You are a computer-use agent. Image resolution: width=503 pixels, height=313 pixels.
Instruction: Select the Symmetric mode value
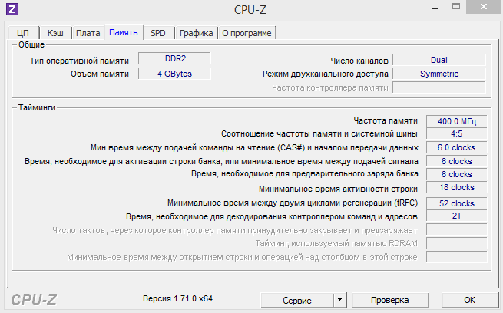pyautogui.click(x=439, y=74)
